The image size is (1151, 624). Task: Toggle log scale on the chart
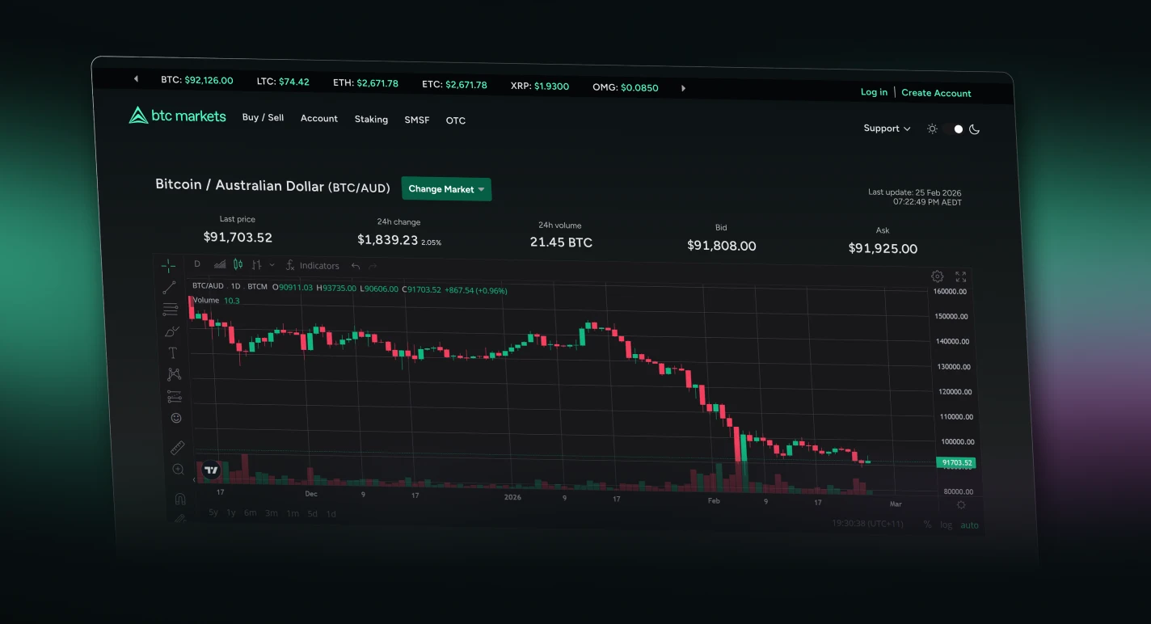[946, 525]
